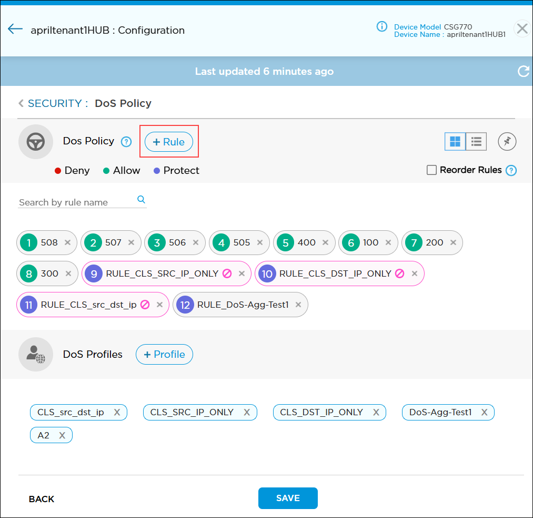The width and height of the screenshot is (533, 518).
Task: Open rule 9 RULE_CLS_SRC_IP_ONLY
Action: click(x=162, y=273)
